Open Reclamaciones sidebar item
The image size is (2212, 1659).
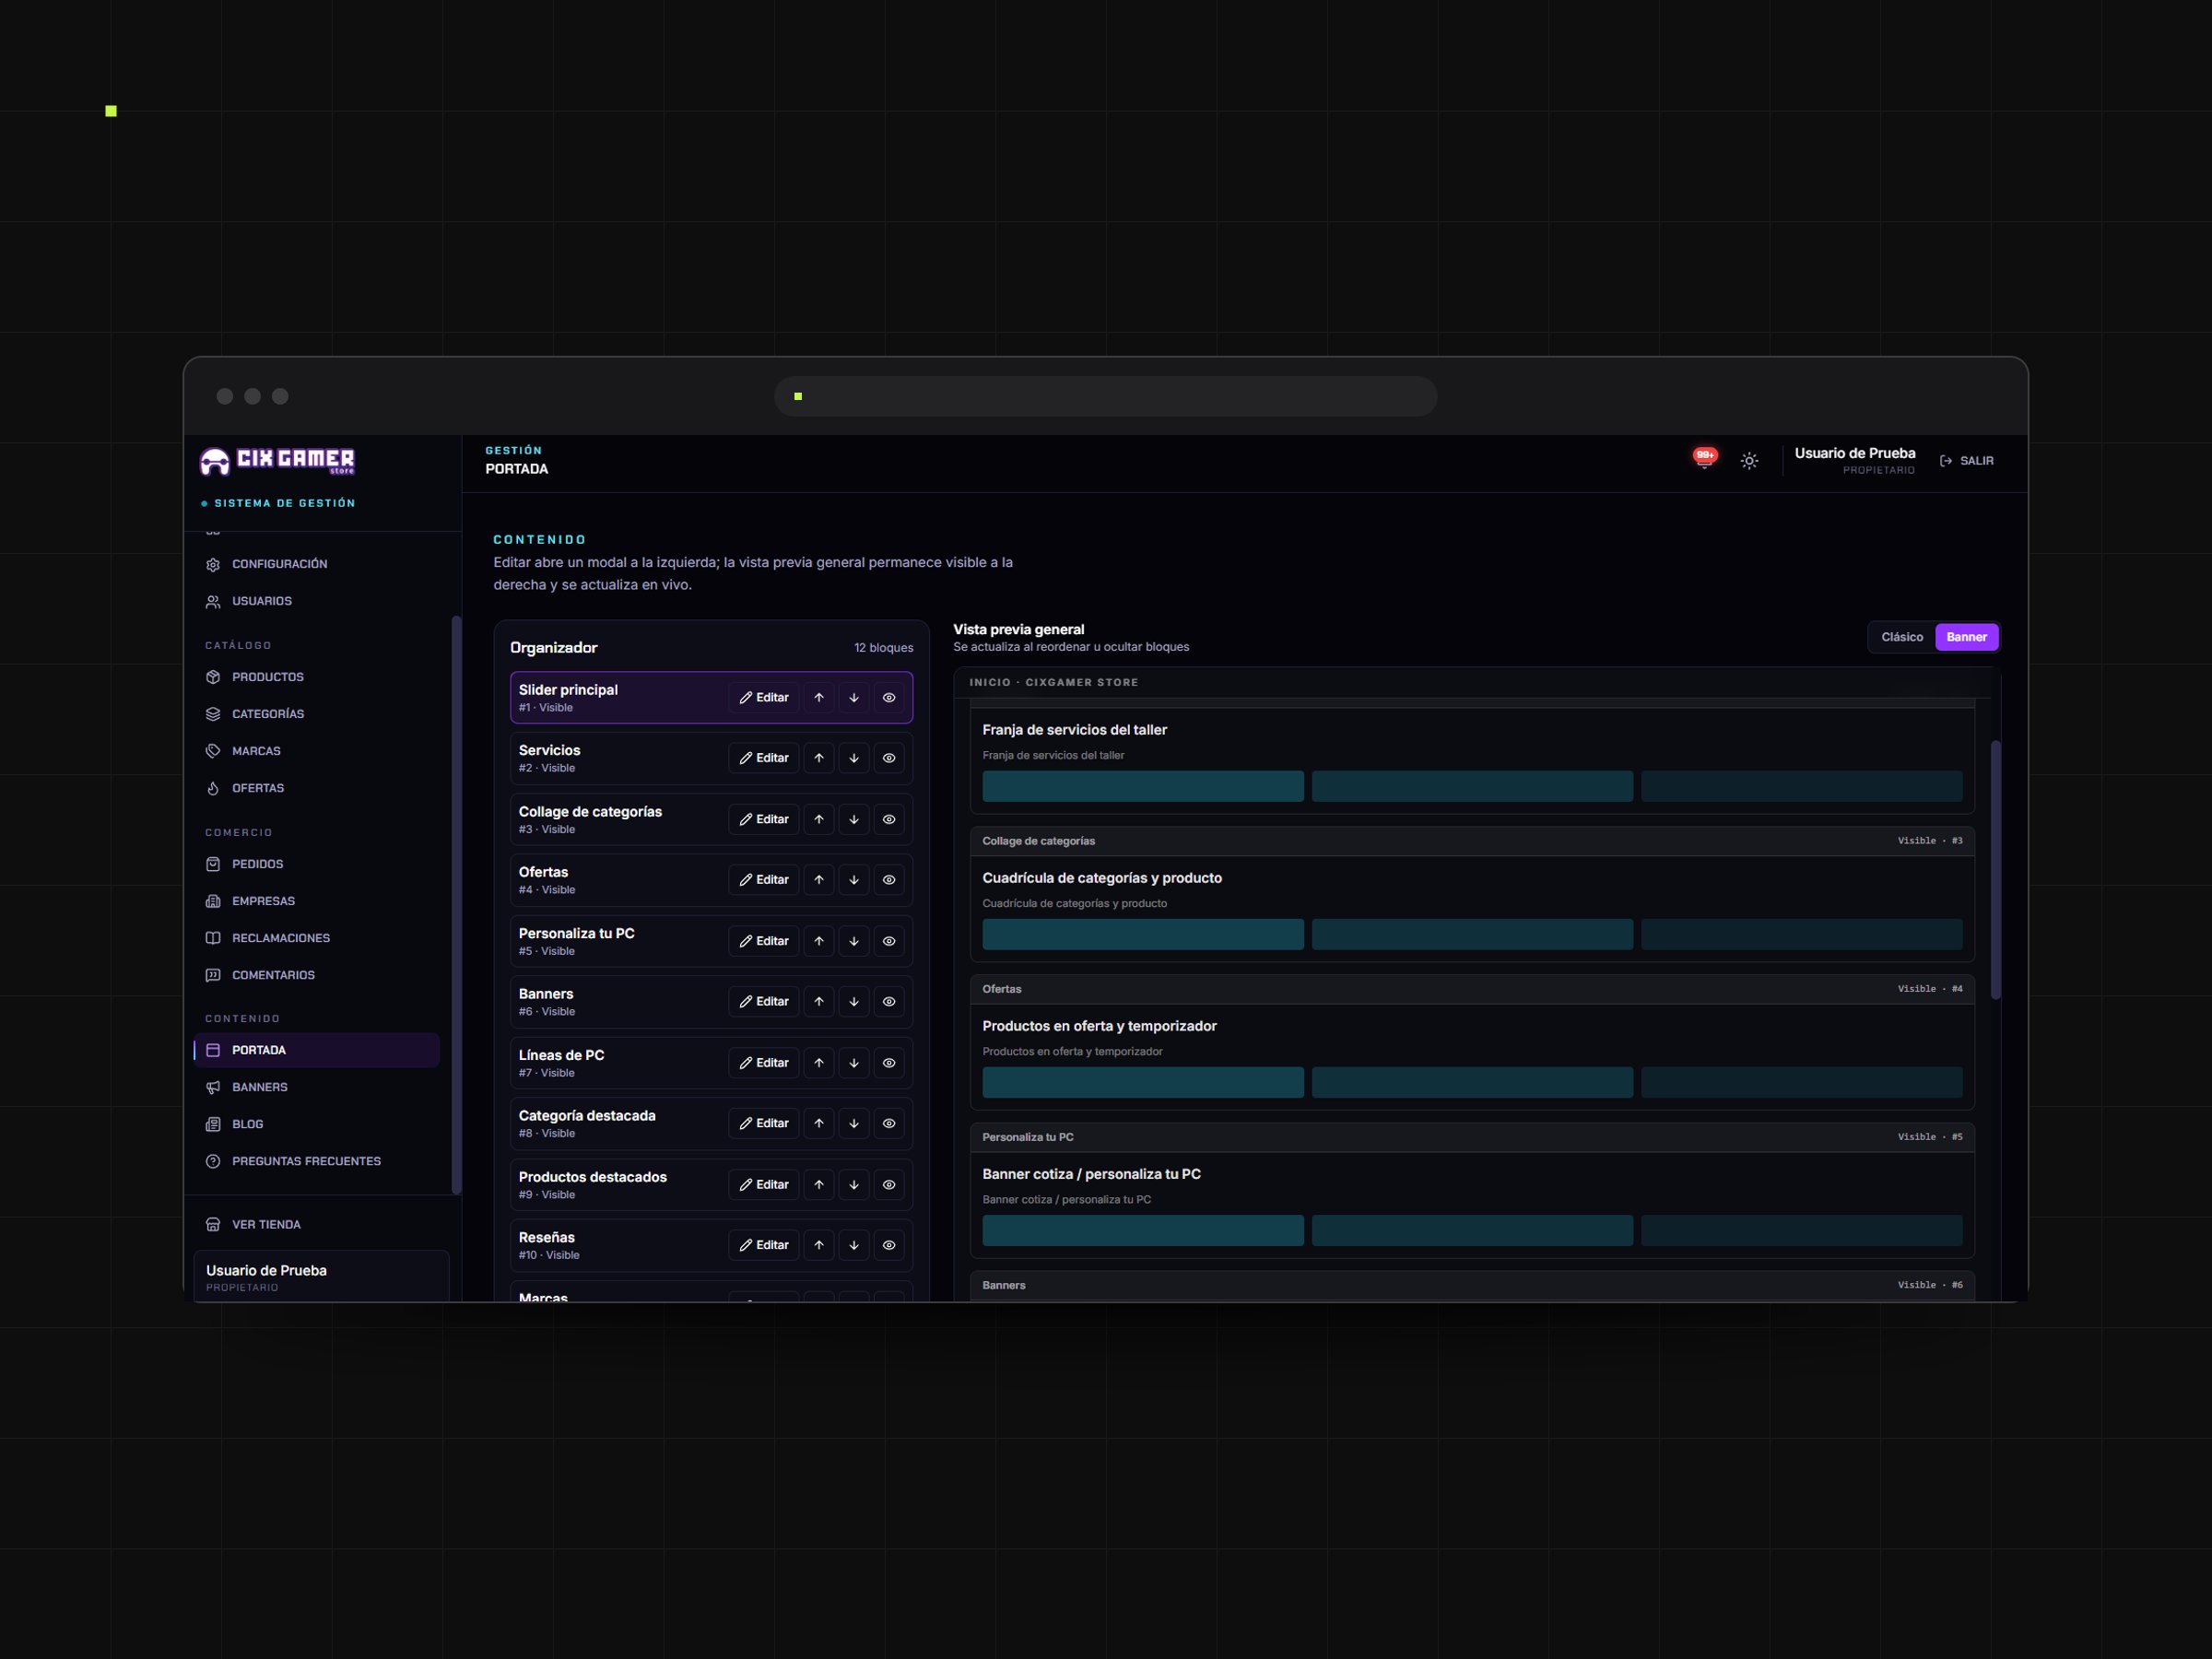click(x=316, y=938)
